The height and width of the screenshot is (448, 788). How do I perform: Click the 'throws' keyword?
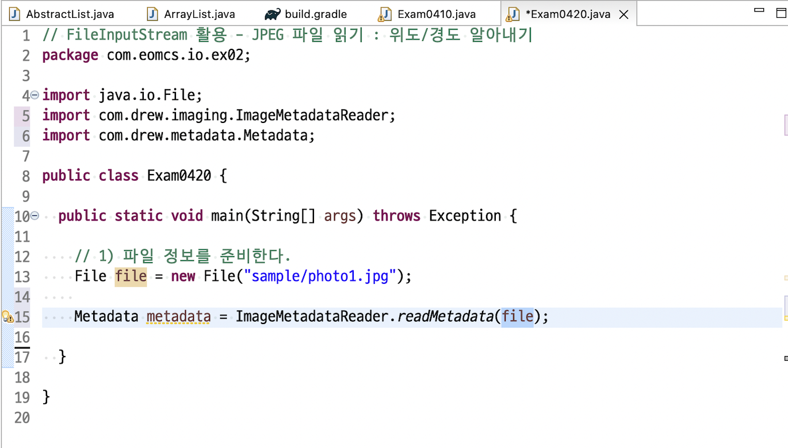tap(397, 216)
